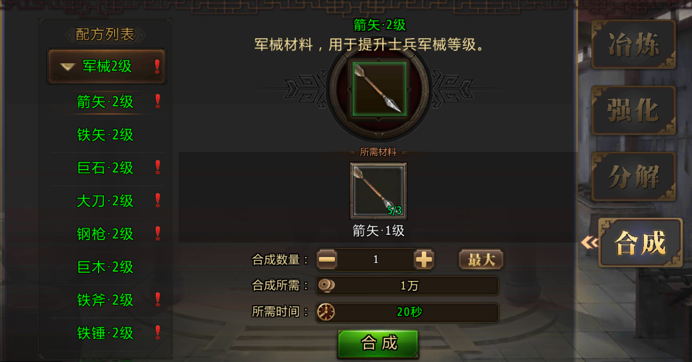Viewport: 692px width, 362px height.
Task: Click the green 合成 button
Action: pyautogui.click(x=378, y=343)
